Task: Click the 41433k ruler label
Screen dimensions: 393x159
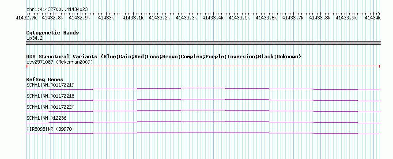Action: tap(106, 18)
